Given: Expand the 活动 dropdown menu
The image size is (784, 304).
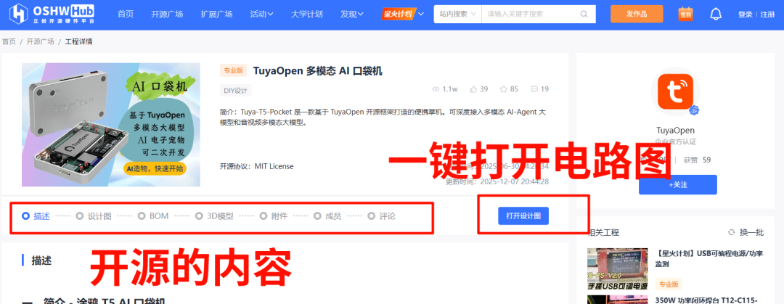Looking at the screenshot, I should click(x=261, y=14).
